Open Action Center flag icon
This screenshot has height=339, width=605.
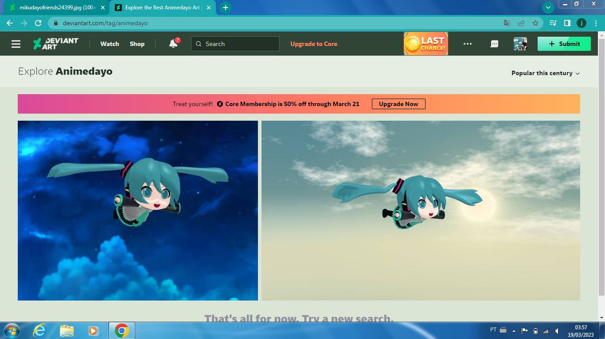[525, 331]
